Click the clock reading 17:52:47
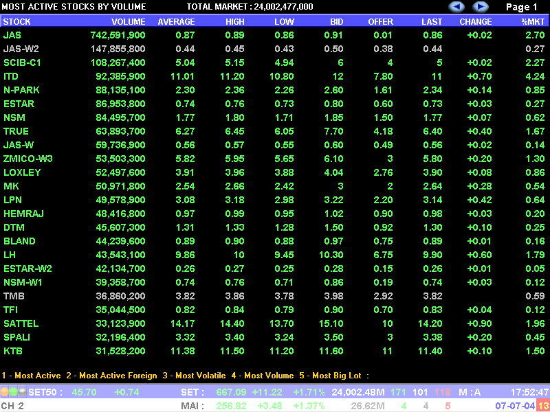 click(529, 391)
